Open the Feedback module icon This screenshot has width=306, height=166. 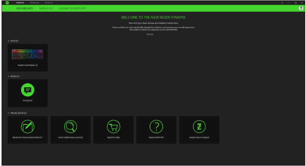[27, 90]
